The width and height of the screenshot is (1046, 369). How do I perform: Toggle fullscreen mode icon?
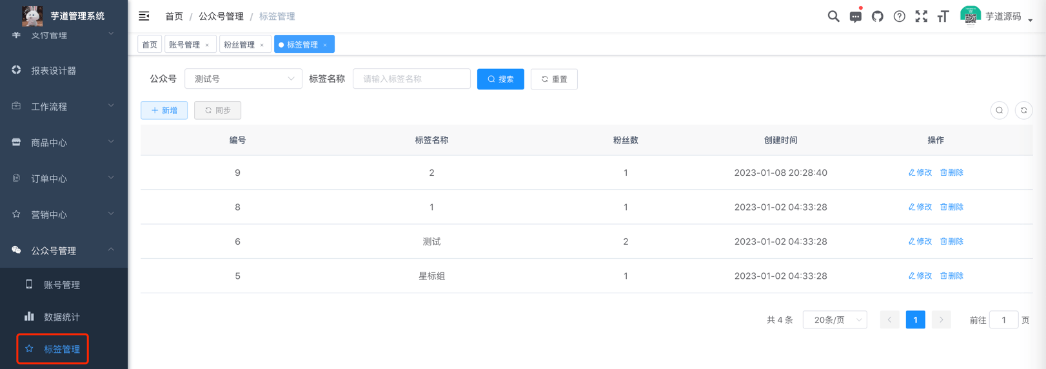coord(921,17)
